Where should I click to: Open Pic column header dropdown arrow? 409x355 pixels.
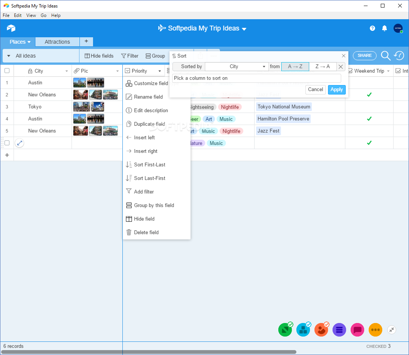pos(118,71)
